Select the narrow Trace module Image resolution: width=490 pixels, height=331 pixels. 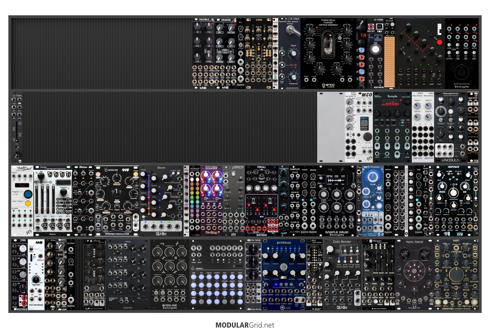coord(17,127)
